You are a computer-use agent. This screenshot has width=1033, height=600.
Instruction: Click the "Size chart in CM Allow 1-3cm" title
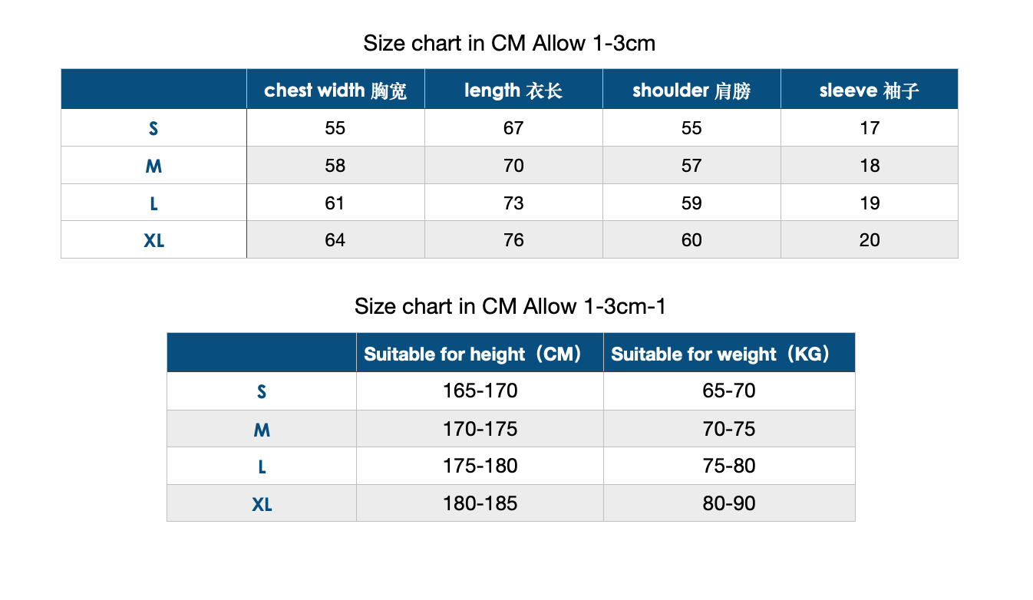pyautogui.click(x=509, y=43)
